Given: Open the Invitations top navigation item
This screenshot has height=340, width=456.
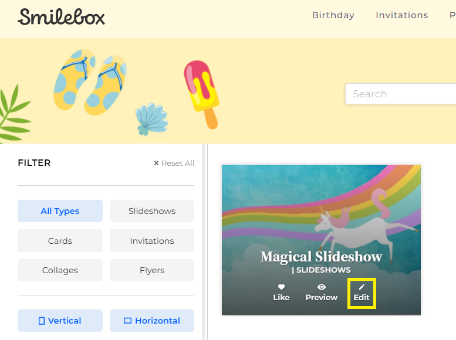Looking at the screenshot, I should pyautogui.click(x=401, y=15).
